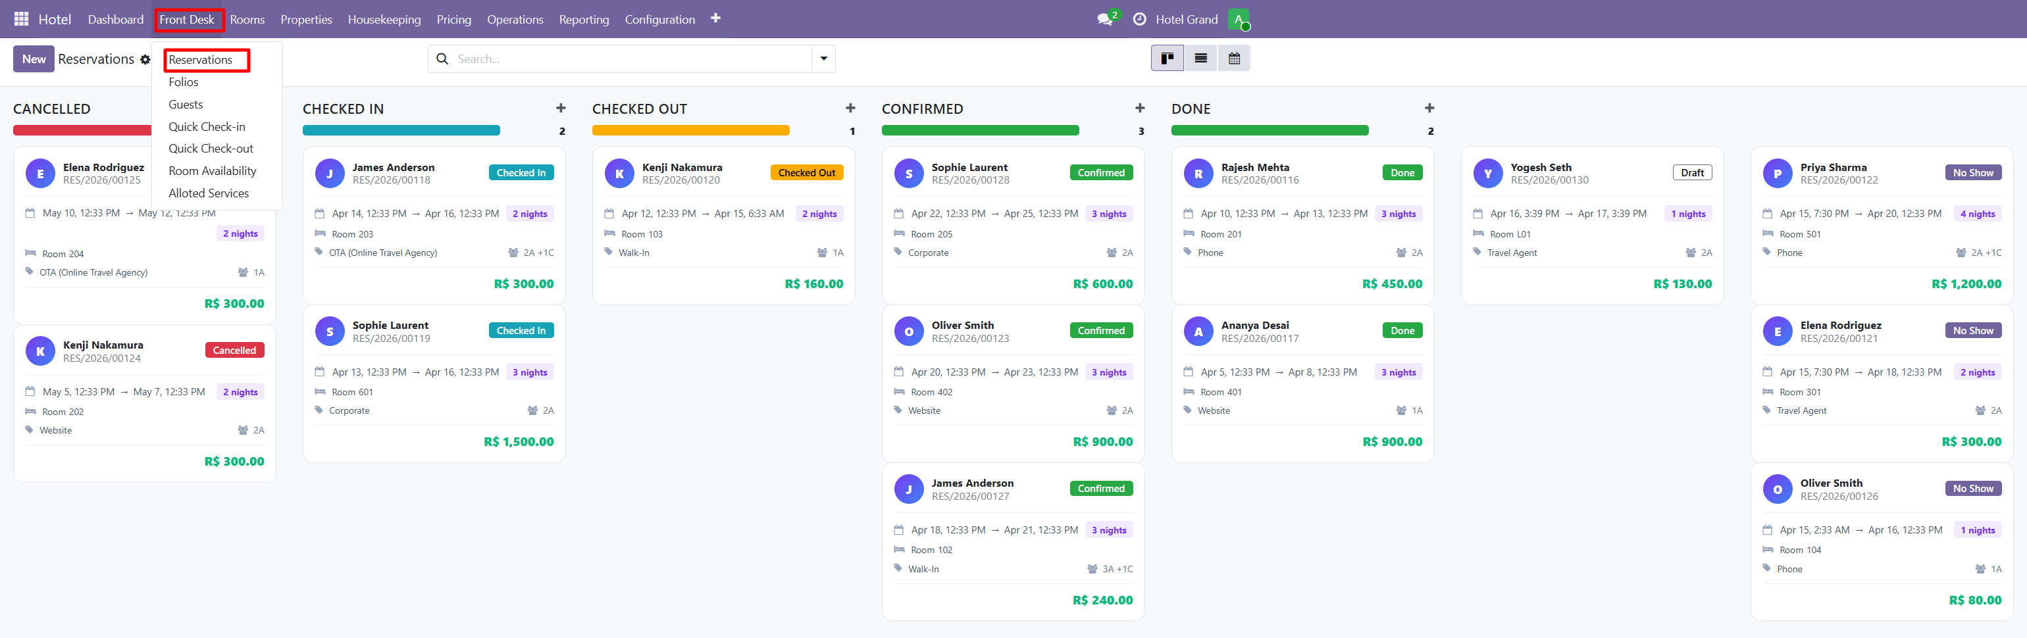Open the Reservations gear settings icon
This screenshot has width=2027, height=638.
[x=145, y=59]
